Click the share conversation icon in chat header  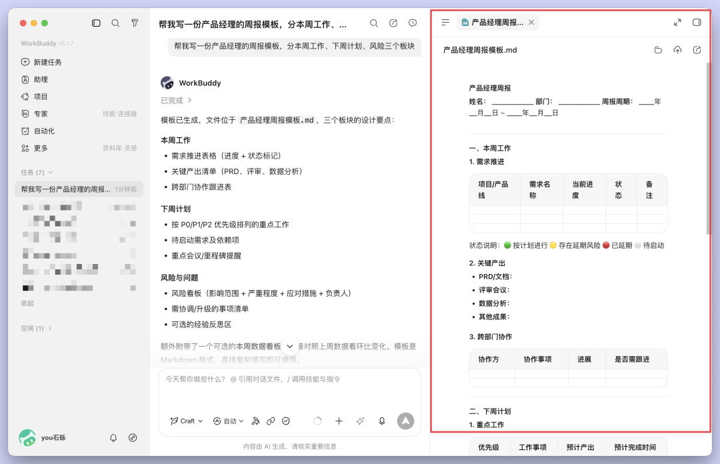pos(393,23)
